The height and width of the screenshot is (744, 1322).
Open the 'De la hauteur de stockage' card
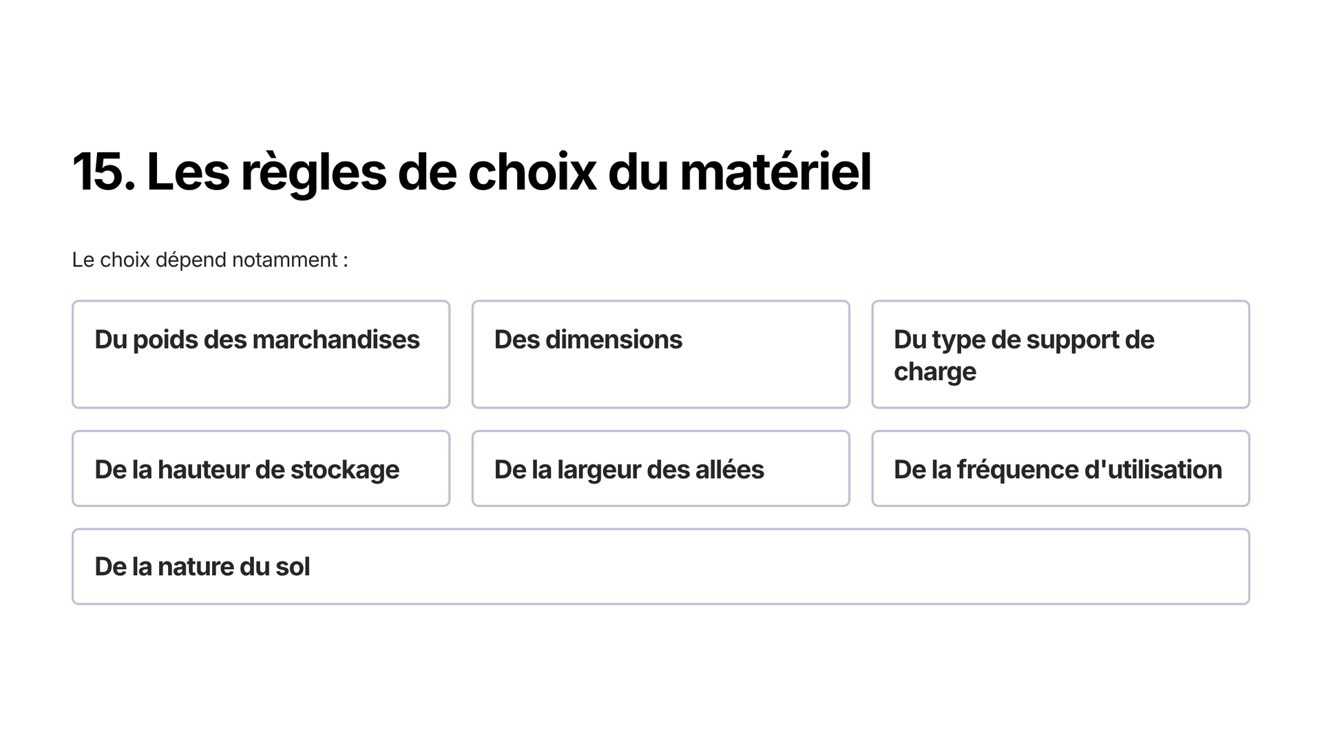point(261,468)
